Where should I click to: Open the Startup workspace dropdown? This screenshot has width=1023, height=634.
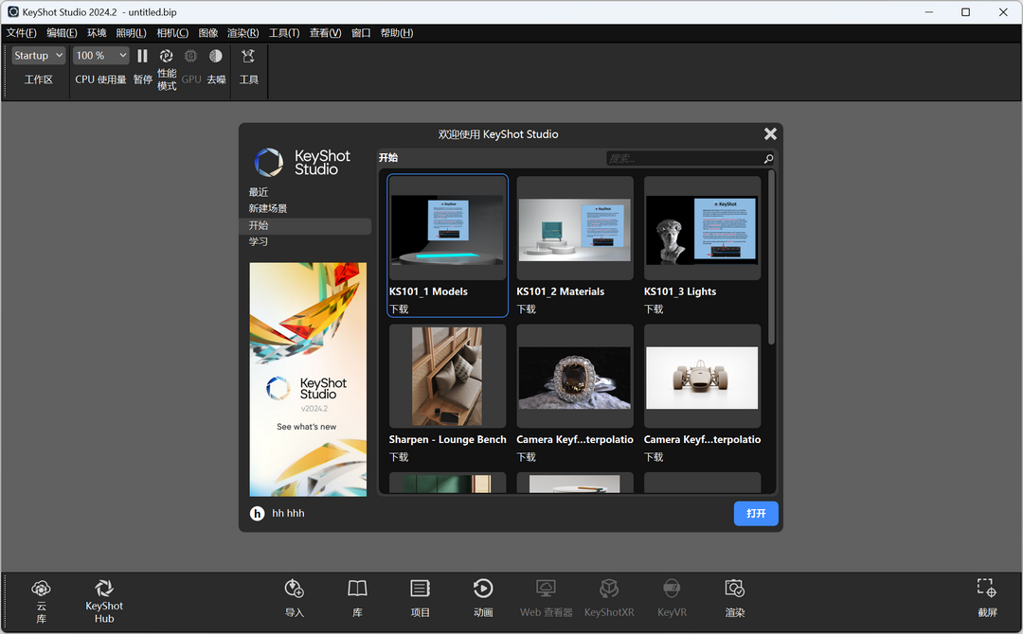tap(38, 55)
